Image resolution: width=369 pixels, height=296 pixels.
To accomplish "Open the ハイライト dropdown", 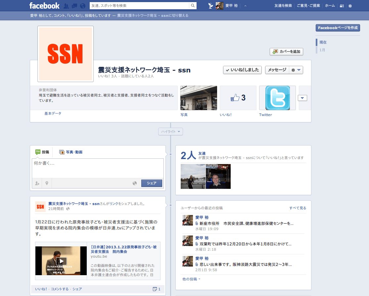I will pyautogui.click(x=171, y=131).
